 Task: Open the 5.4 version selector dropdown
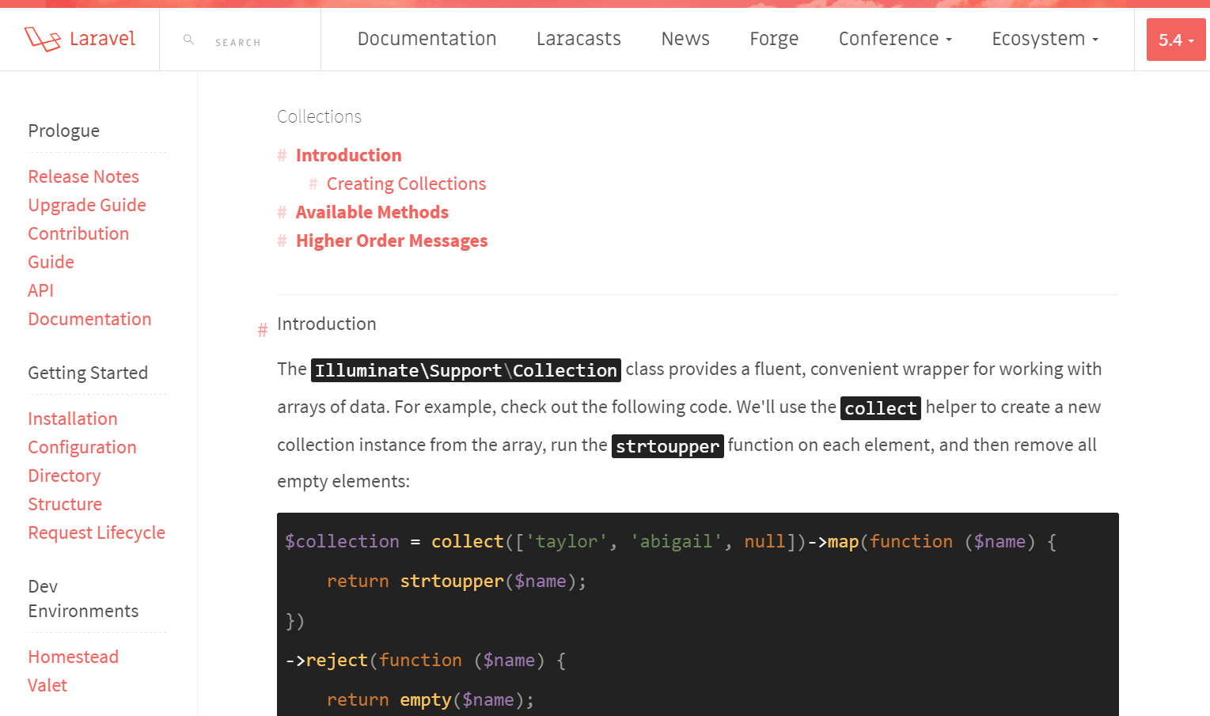pyautogui.click(x=1175, y=39)
